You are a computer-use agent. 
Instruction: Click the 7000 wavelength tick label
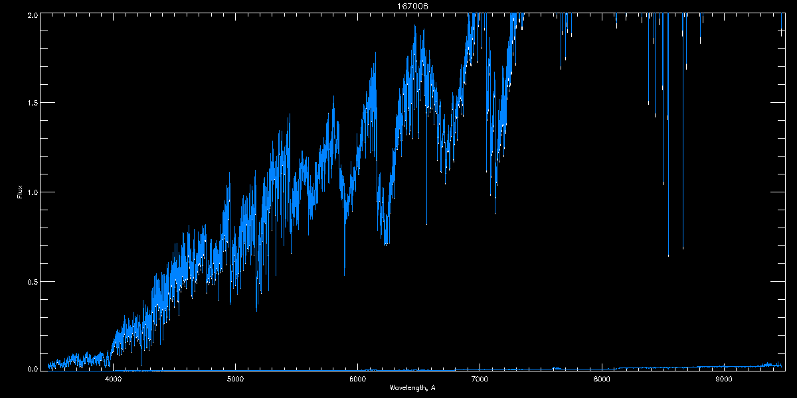point(480,379)
